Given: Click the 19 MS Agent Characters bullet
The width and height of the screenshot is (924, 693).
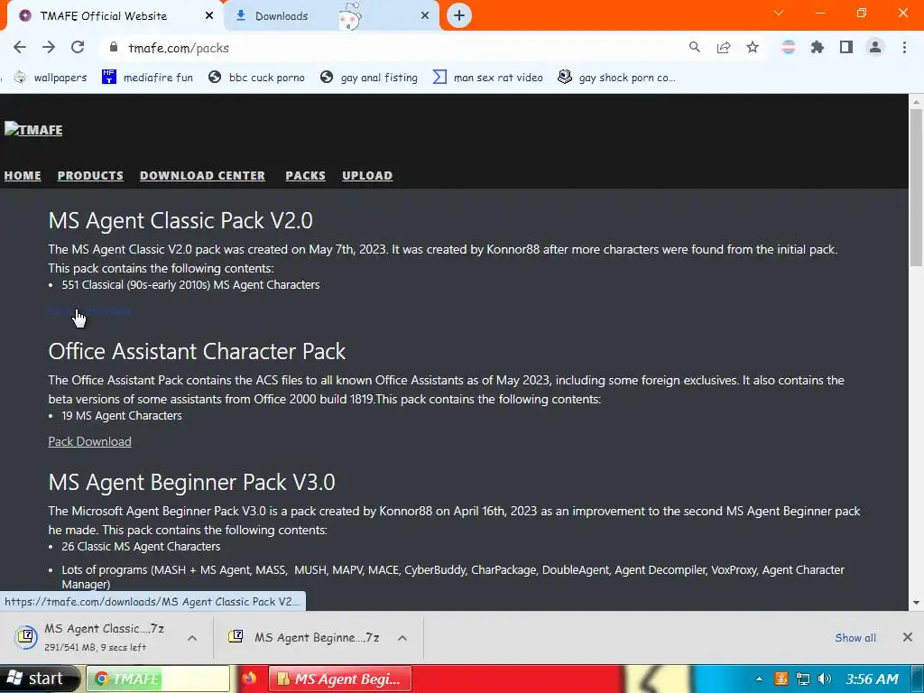Looking at the screenshot, I should (x=122, y=415).
